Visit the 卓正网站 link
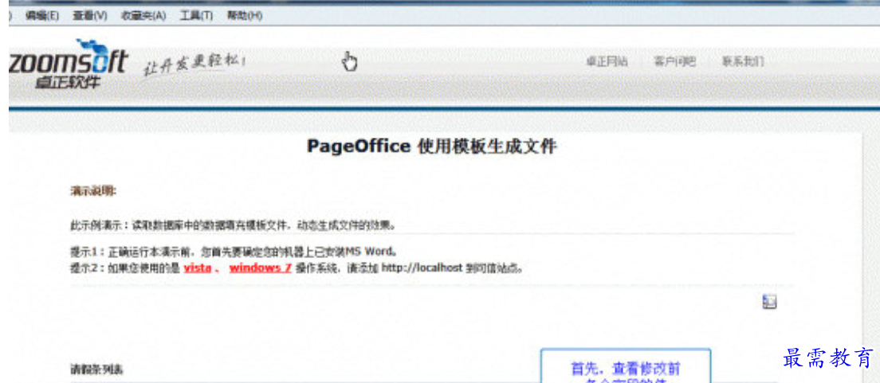The width and height of the screenshot is (880, 383). tap(607, 62)
